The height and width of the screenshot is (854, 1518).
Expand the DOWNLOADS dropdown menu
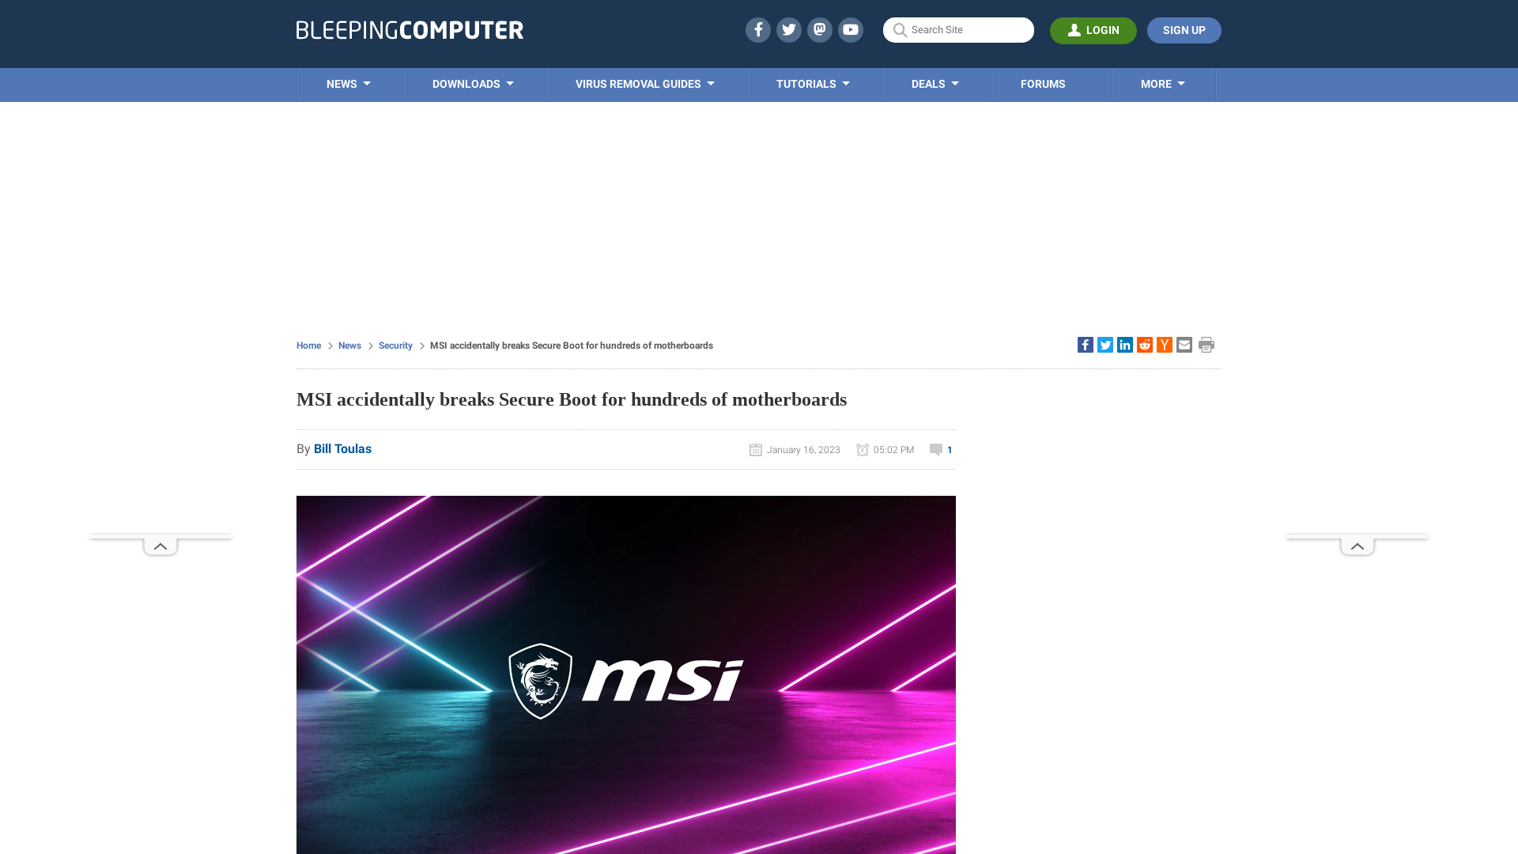pyautogui.click(x=472, y=85)
